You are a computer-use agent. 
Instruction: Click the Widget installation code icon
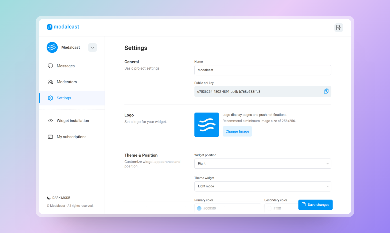[x=50, y=121]
